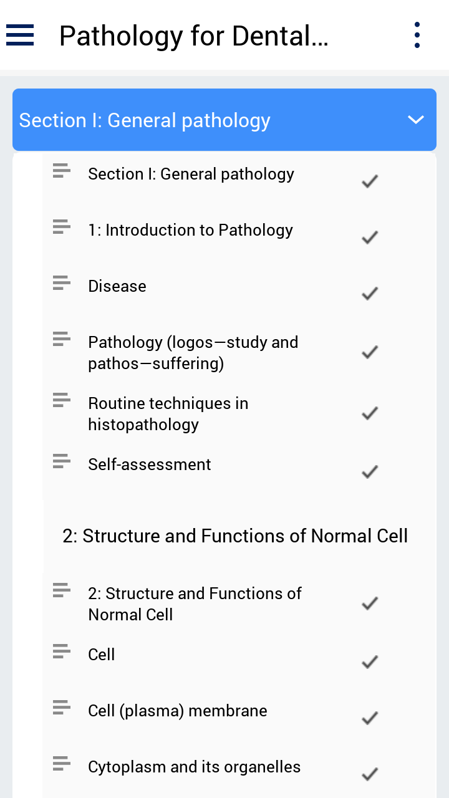
Task: Open the Cytoplasm and its organelles topic
Action: [x=194, y=767]
